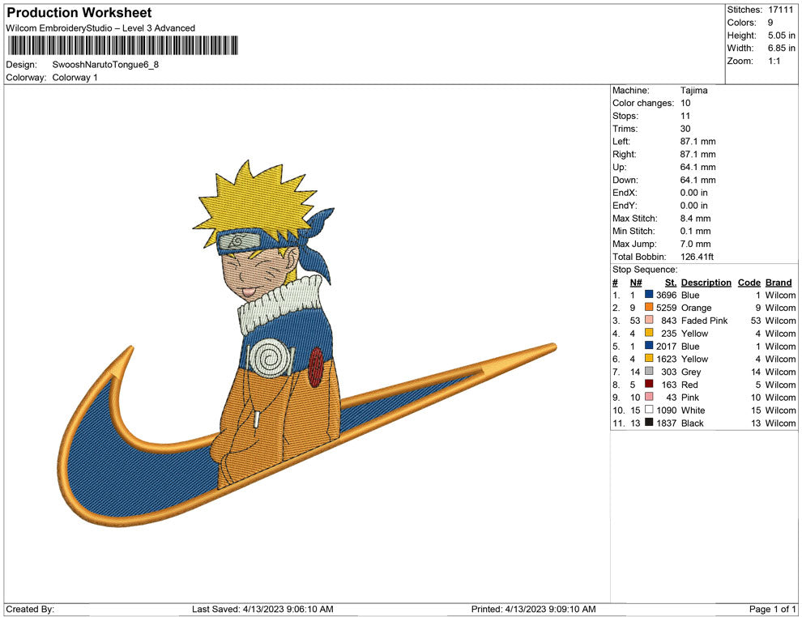Select the 'Red' description text
Image resolution: width=802 pixels, height=617 pixels.
(x=689, y=385)
